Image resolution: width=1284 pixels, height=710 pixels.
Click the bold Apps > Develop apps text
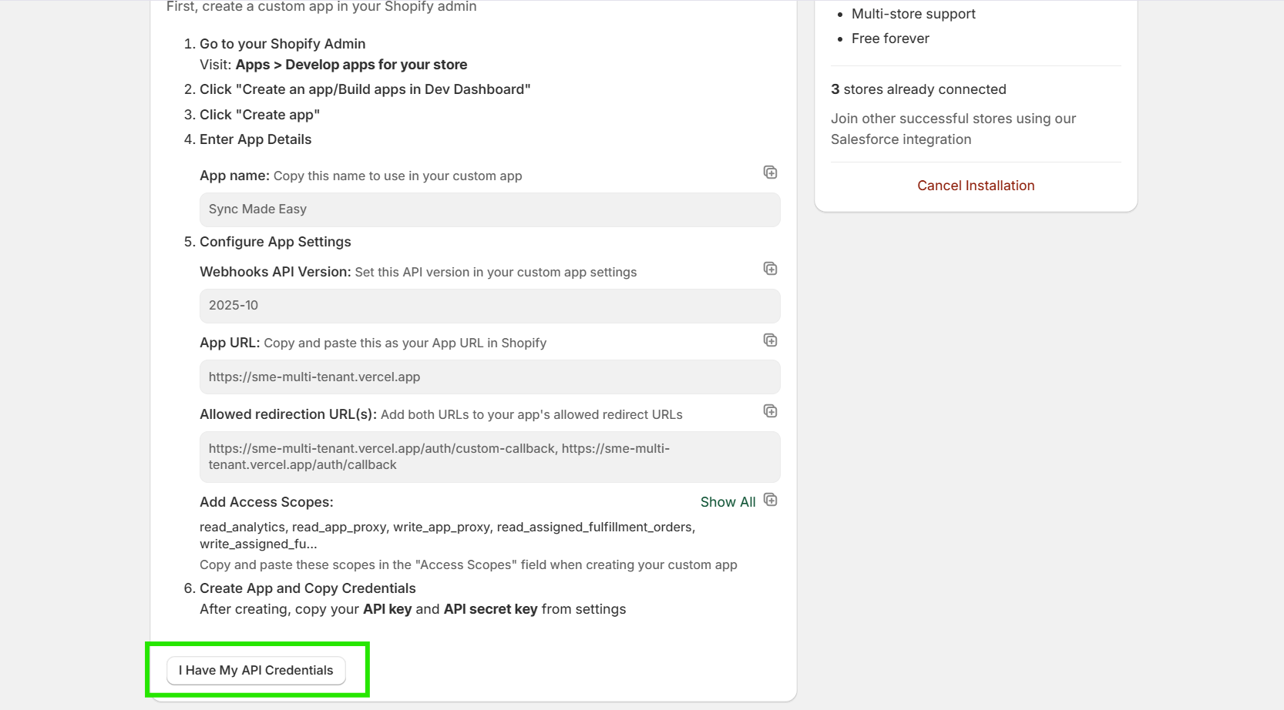click(x=351, y=65)
